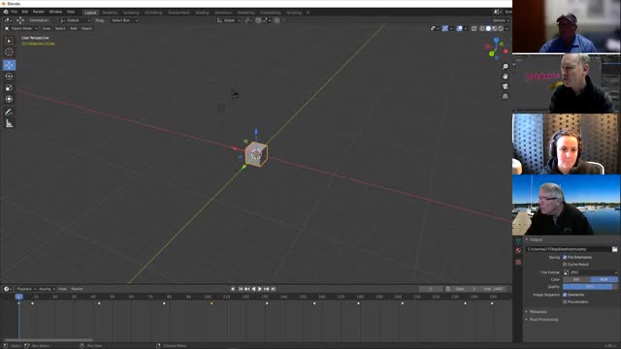
Task: Click the navigation gizmo green Y axis
Action: (x=492, y=54)
